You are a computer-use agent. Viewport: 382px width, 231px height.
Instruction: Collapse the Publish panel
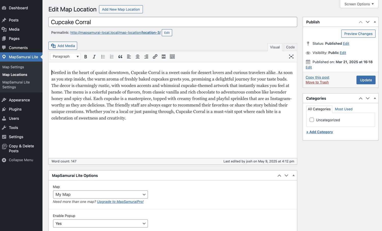point(375,22)
